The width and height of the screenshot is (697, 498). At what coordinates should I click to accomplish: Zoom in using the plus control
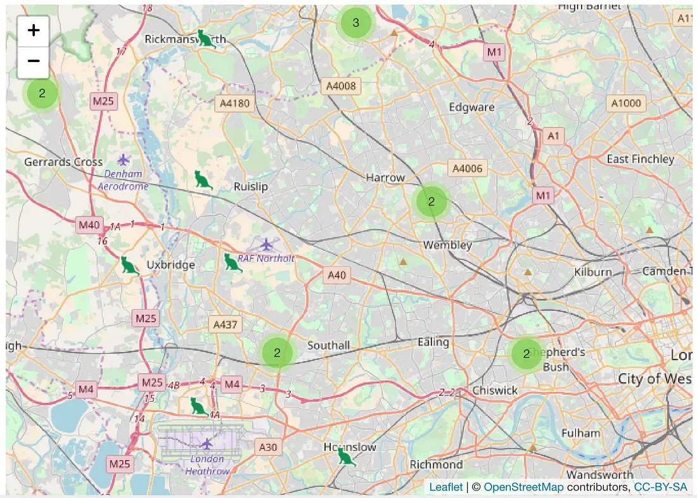pyautogui.click(x=33, y=30)
